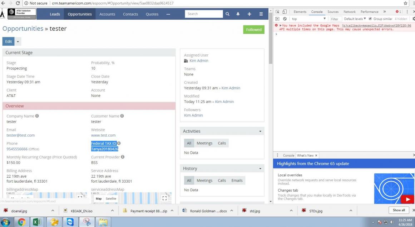Toggle device toolbar icon in DevTools
415x227 pixels.
285,12
